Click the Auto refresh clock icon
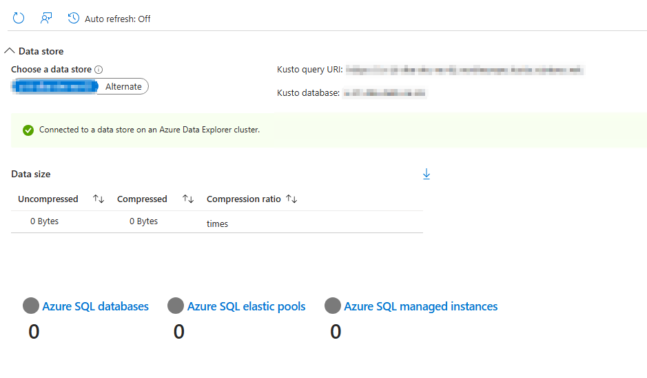Image resolution: width=647 pixels, height=378 pixels. point(74,18)
